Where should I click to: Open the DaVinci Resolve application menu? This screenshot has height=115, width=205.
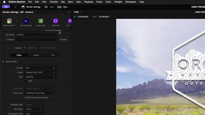(17, 2)
